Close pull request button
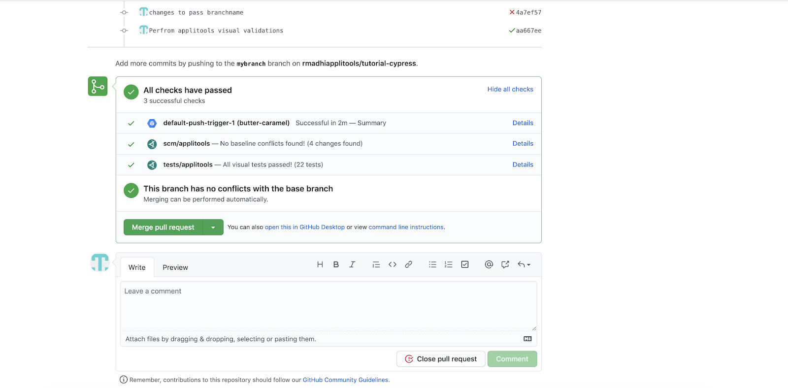This screenshot has height=388, width=788. [x=441, y=359]
